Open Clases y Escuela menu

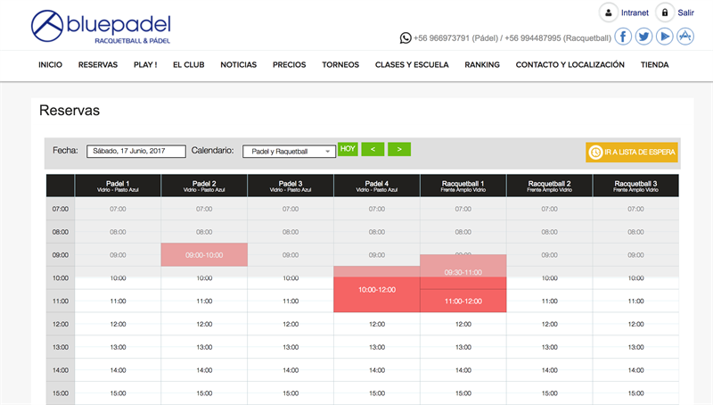[x=412, y=65]
